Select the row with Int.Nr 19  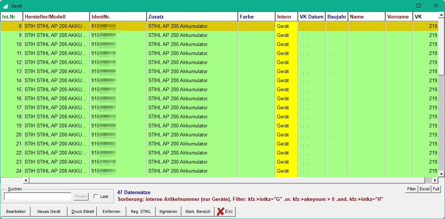click(x=219, y=126)
